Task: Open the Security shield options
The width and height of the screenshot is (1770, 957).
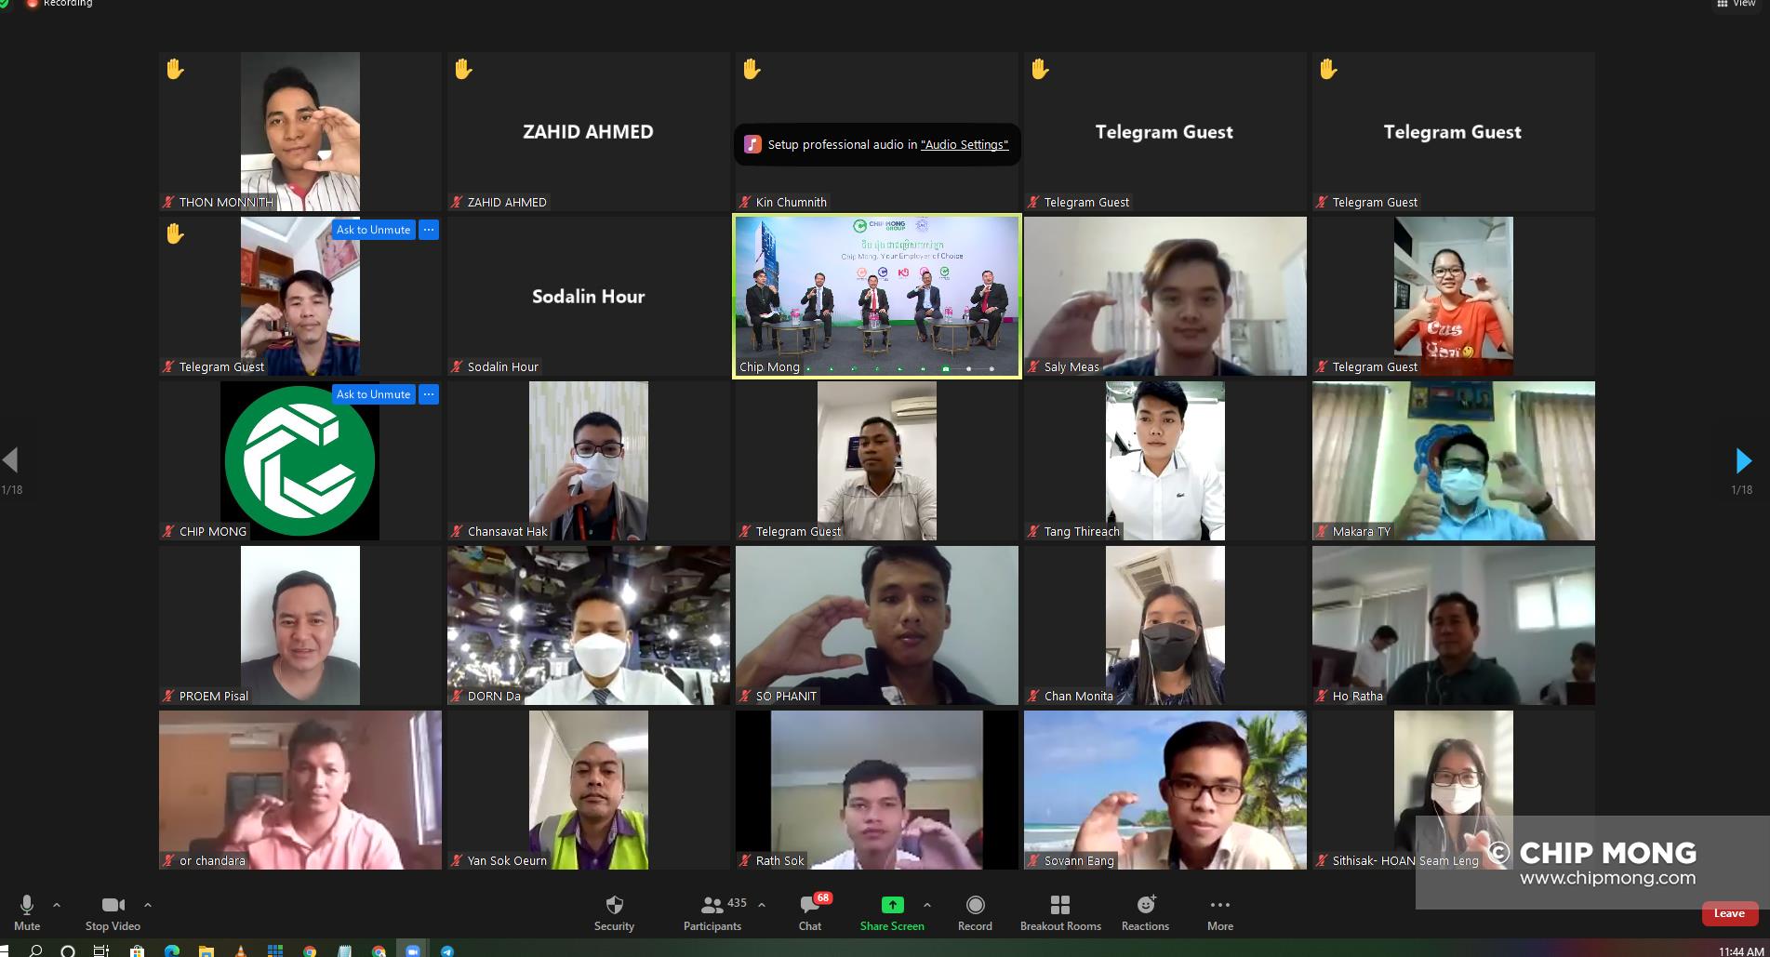Action: [614, 912]
